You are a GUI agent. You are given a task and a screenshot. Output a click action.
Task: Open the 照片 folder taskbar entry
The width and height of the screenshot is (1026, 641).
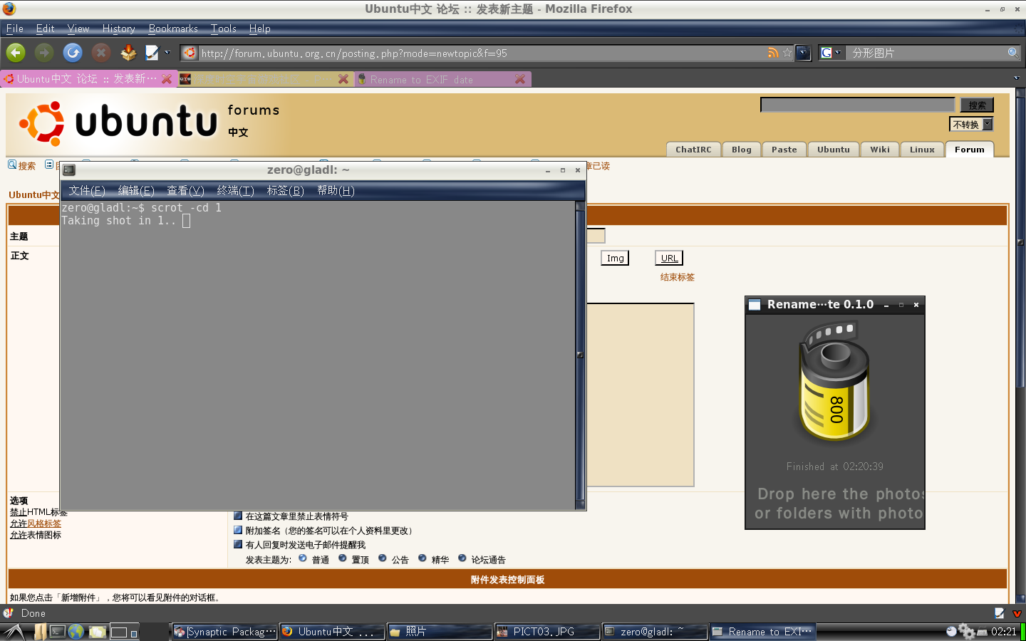tap(439, 632)
